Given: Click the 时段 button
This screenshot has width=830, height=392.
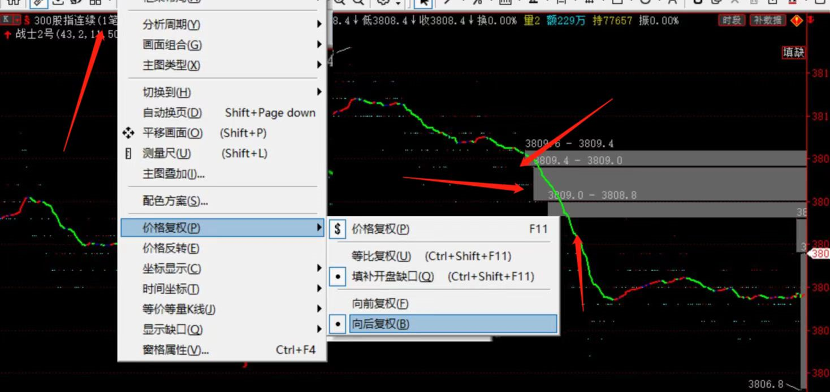Looking at the screenshot, I should tap(731, 20).
